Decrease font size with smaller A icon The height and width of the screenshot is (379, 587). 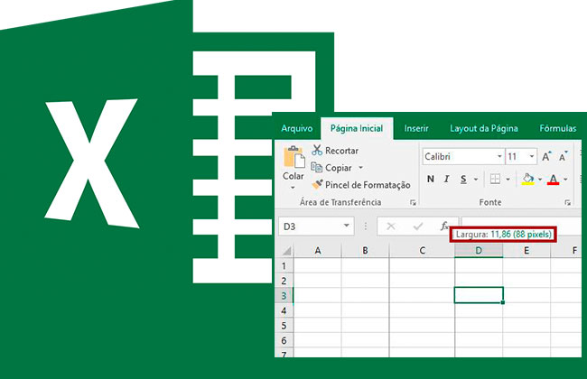564,156
